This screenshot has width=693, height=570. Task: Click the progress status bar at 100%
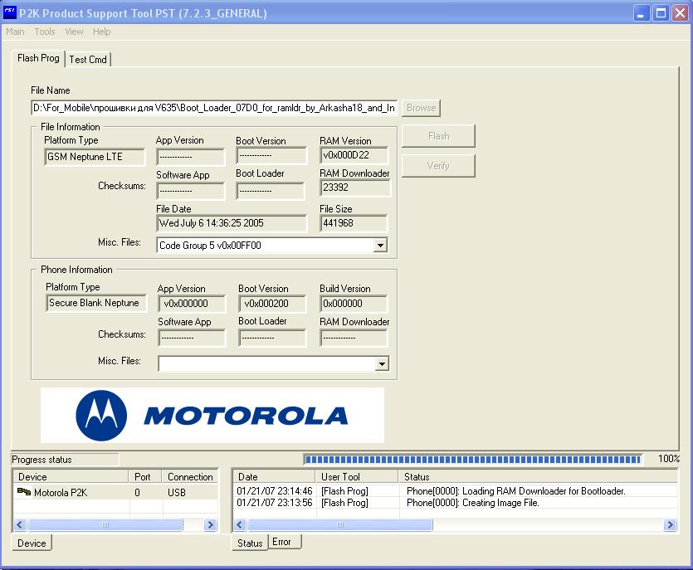pos(473,460)
